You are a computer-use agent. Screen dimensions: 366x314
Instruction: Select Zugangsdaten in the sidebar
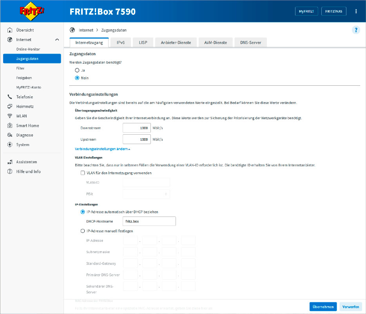point(32,59)
